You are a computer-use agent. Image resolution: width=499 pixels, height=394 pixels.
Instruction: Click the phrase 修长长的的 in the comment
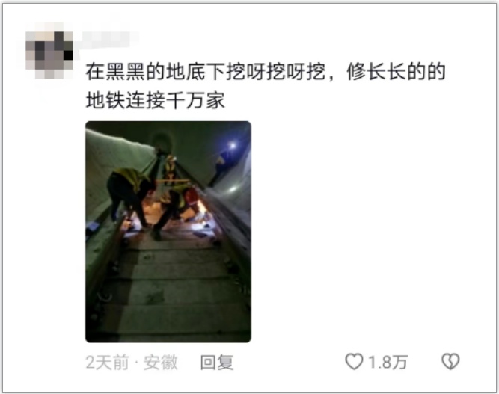tap(396, 72)
